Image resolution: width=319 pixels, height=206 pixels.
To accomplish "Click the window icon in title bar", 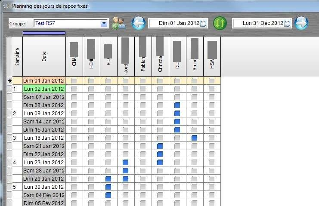I will click(6, 6).
